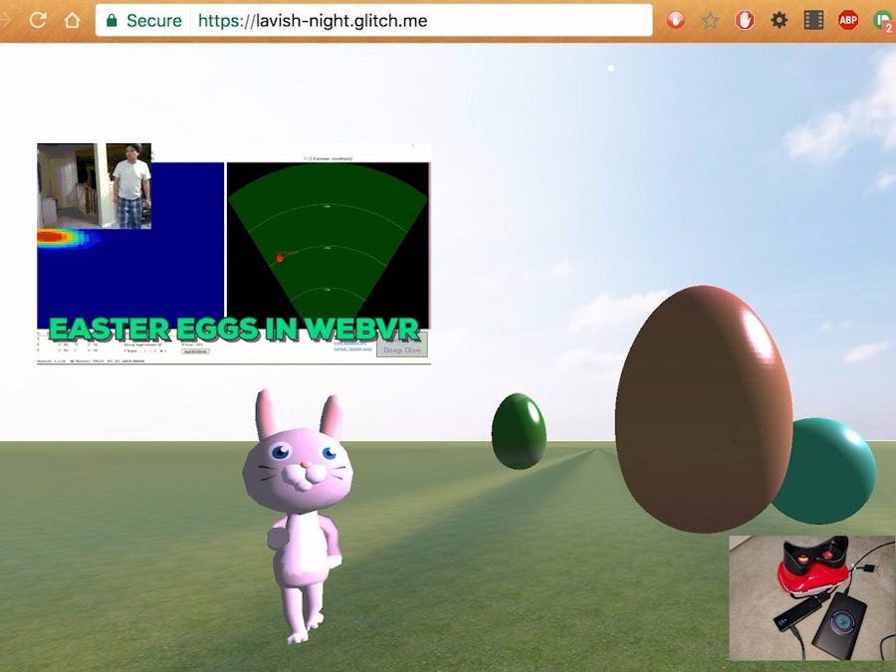Bookmark this page using the star icon

pos(710,20)
